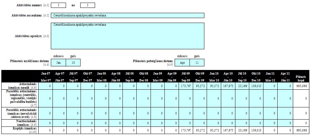Select the end date month field 'Apr'
Image resolution: width=310 pixels, height=135 pixels.
click(x=183, y=62)
